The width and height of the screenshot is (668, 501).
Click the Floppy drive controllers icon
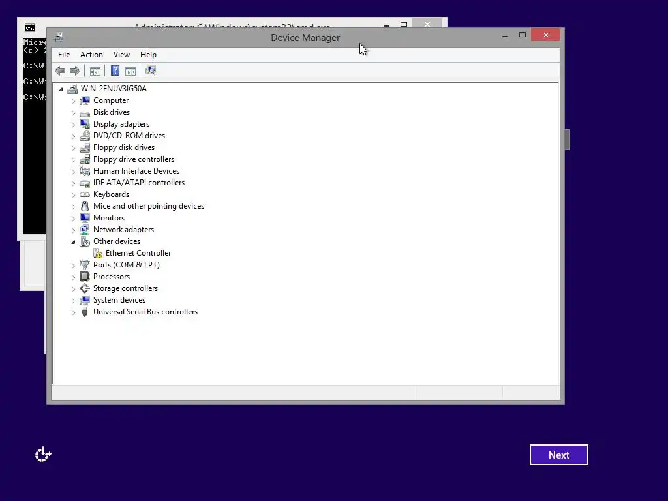85,159
